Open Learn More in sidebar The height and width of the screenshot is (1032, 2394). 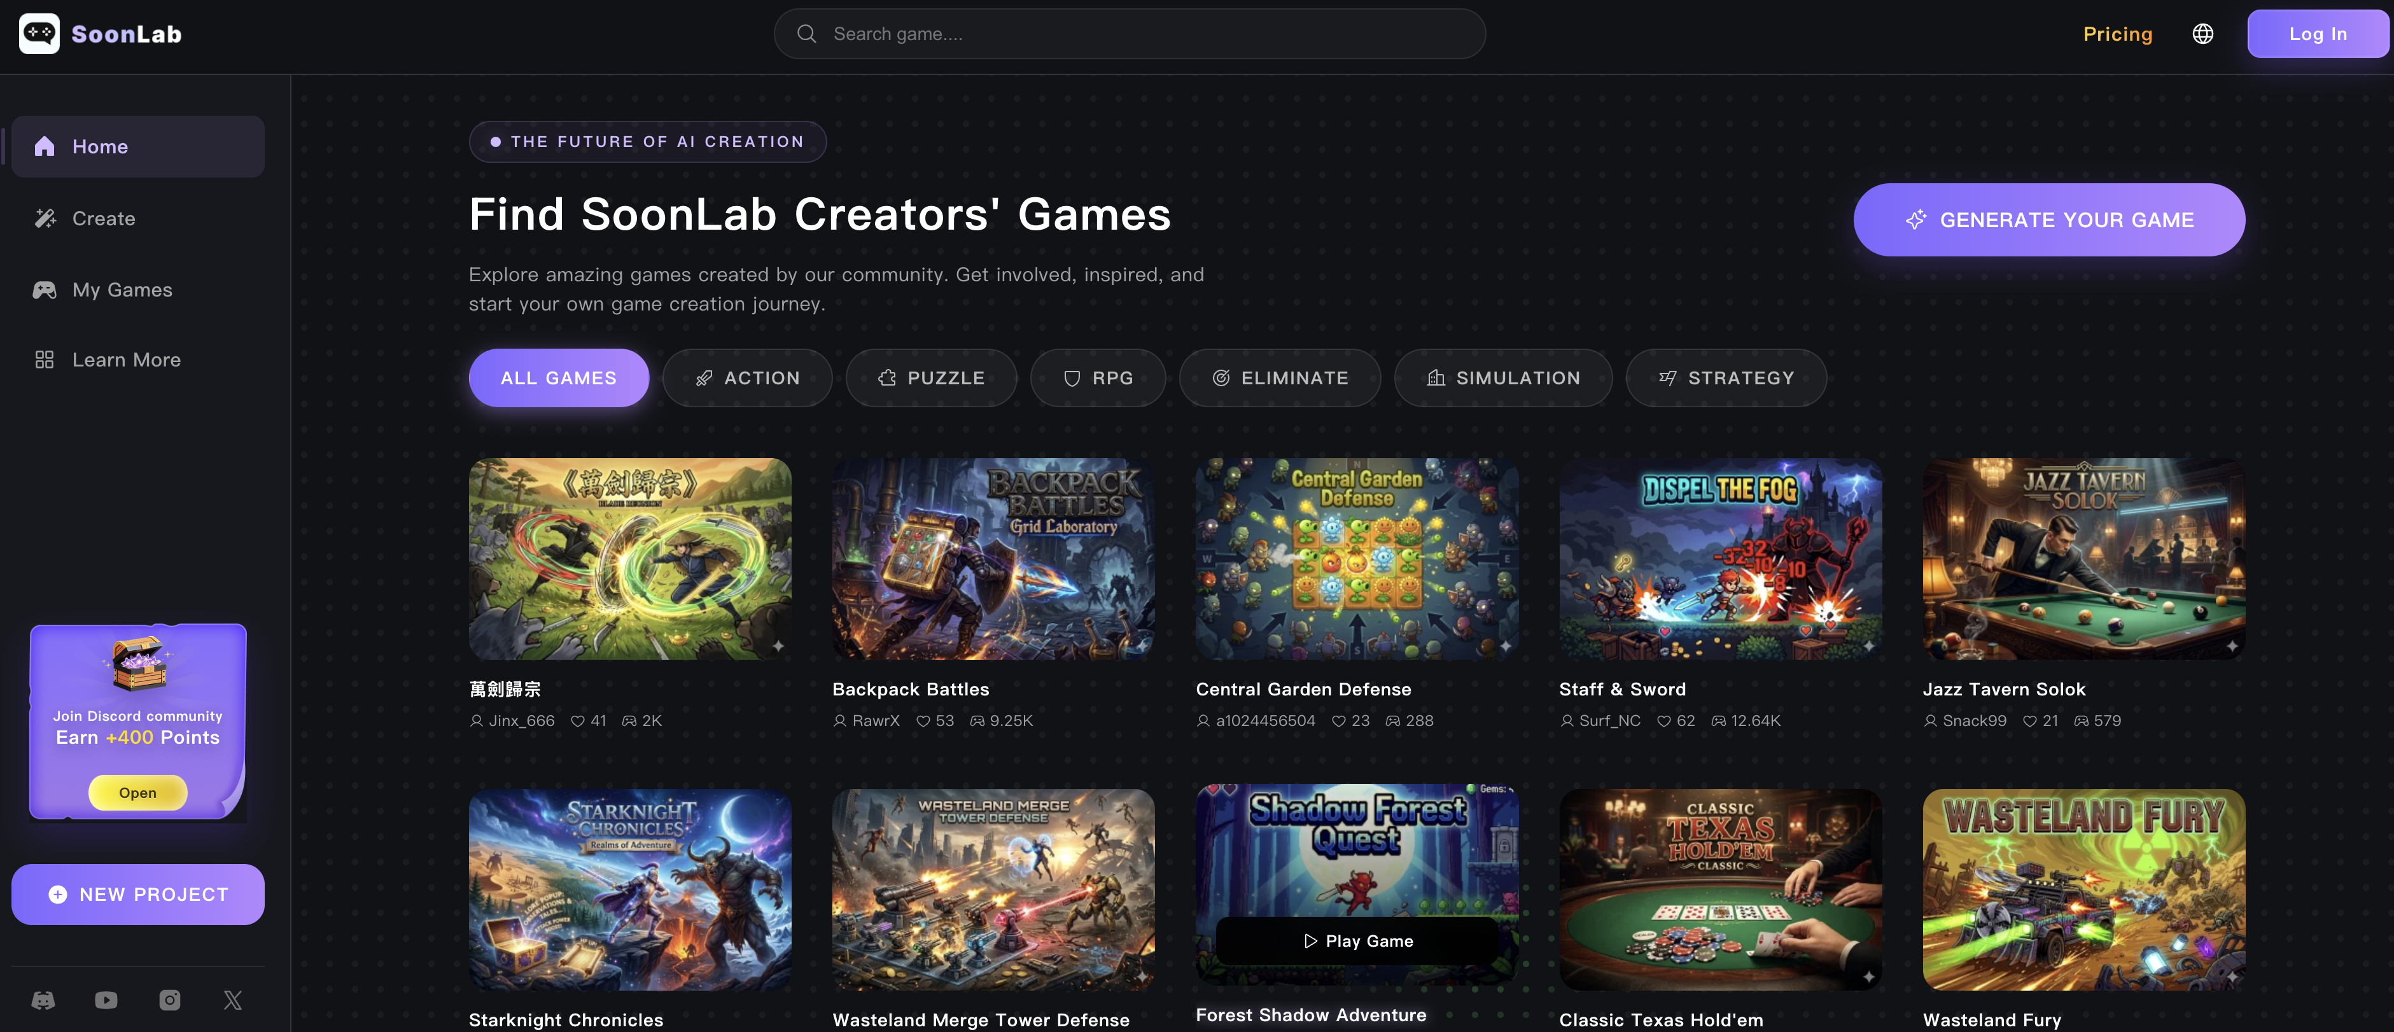click(x=137, y=359)
